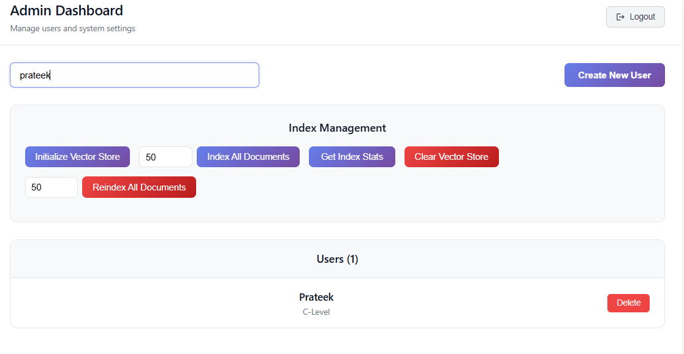684x354 pixels.
Task: Click the Index Management heading
Action: pyautogui.click(x=337, y=128)
